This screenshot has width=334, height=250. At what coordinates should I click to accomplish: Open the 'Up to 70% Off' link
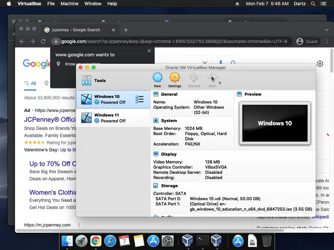point(53,164)
